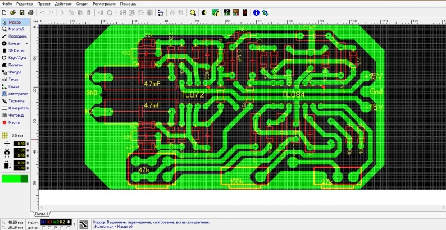Click the horizontal scrollbar below the board
This screenshot has height=230, width=446.
242,208
